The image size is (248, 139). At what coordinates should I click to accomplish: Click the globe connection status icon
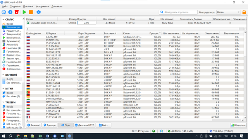[x=153, y=131]
